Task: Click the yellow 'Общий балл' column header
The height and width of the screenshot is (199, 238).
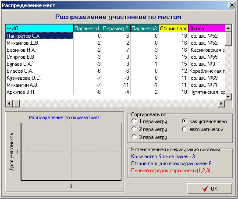Action: 174,28
